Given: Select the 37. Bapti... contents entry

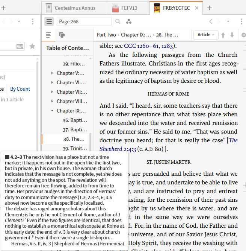Looking at the screenshot, I should coord(75,129).
